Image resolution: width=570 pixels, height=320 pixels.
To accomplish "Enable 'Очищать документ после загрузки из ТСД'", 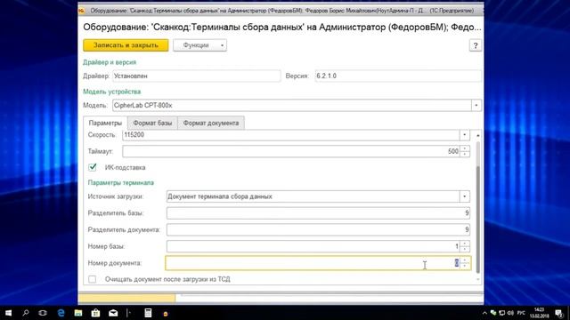I will pos(93,279).
